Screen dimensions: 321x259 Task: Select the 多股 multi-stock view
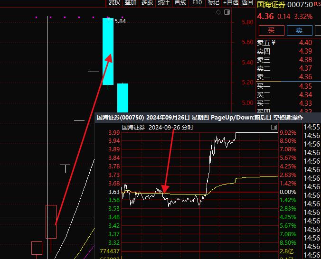(147, 3)
